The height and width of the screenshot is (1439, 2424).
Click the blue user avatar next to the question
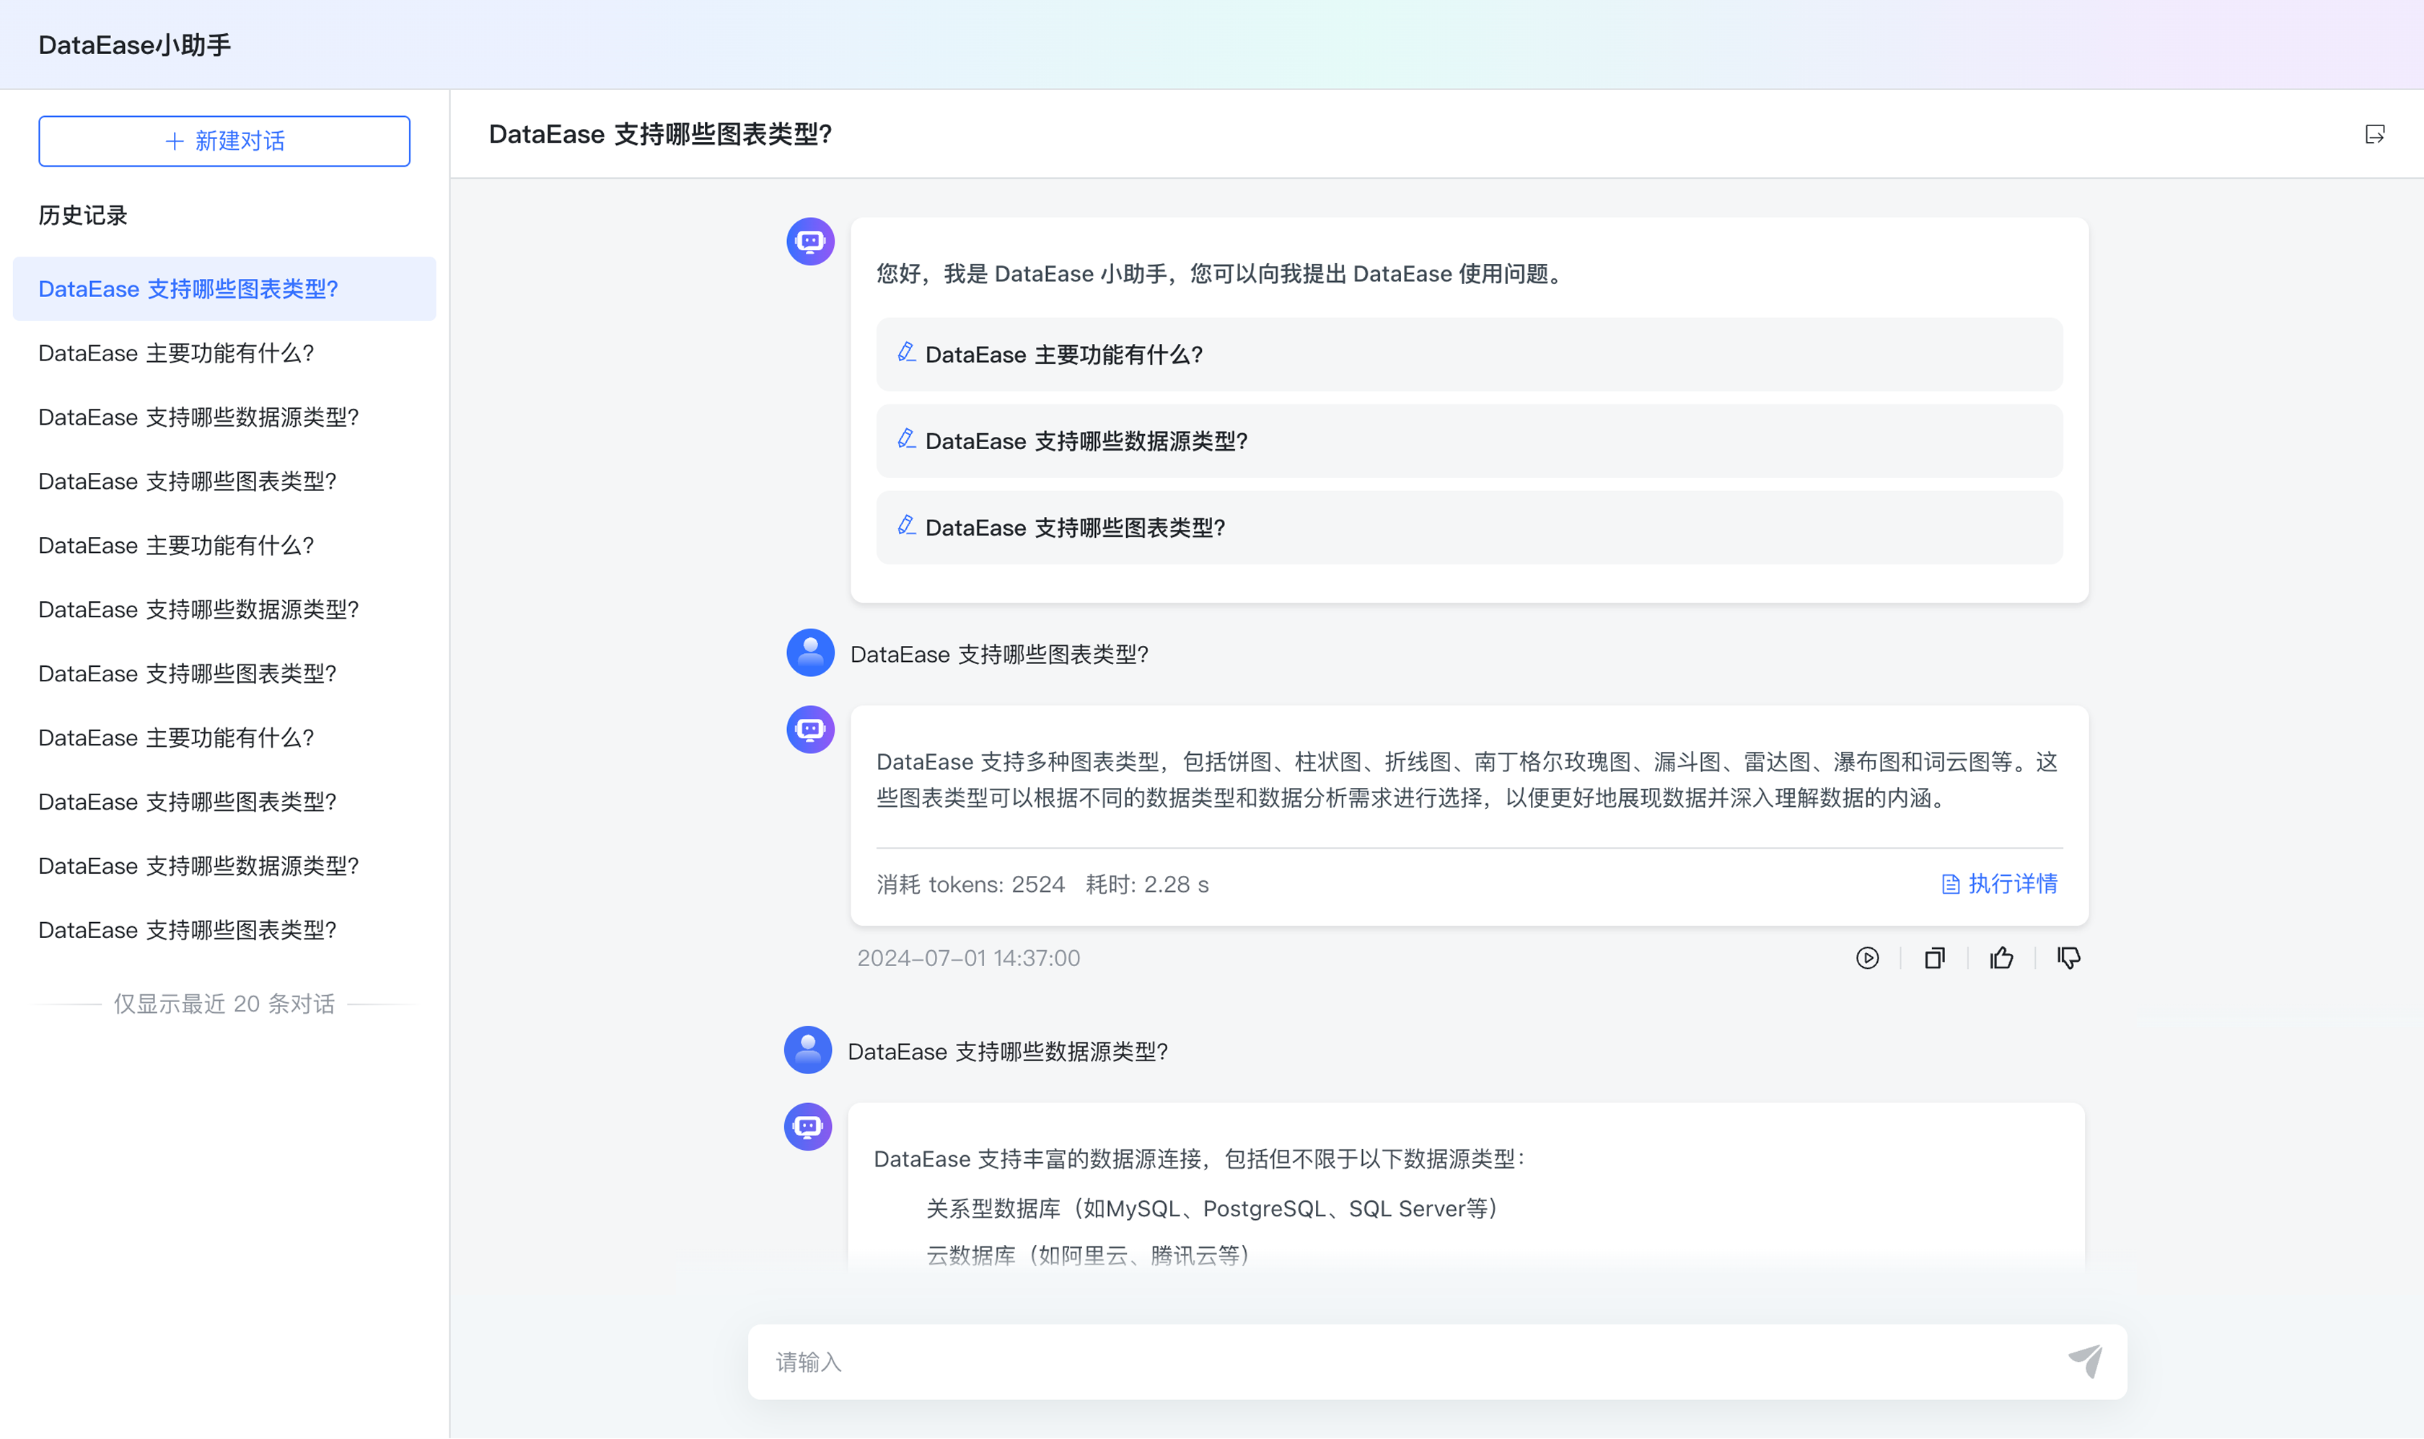point(809,652)
